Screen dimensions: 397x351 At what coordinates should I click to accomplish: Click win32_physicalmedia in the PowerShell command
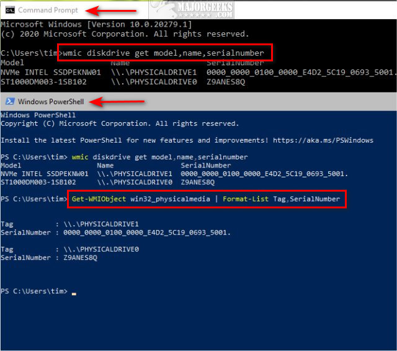tap(170, 199)
